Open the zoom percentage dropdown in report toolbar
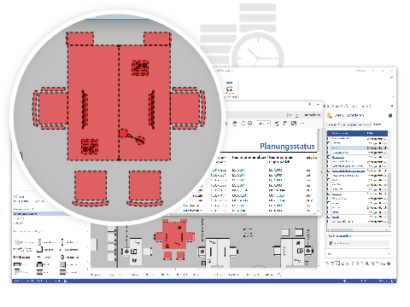 [263, 124]
